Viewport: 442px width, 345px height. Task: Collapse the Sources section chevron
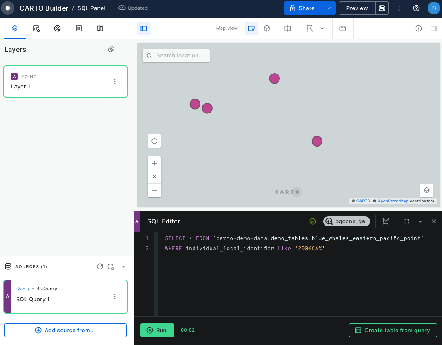[x=123, y=266]
